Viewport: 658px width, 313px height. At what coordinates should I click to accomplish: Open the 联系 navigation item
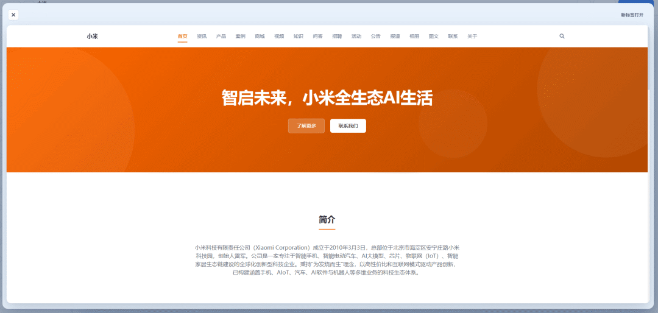click(x=453, y=37)
